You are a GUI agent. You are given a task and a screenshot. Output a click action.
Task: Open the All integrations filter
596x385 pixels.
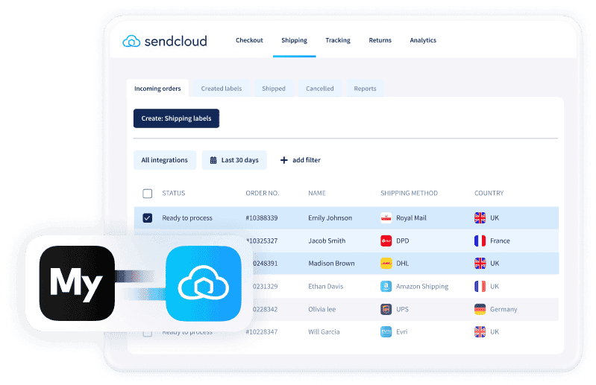[x=165, y=160]
